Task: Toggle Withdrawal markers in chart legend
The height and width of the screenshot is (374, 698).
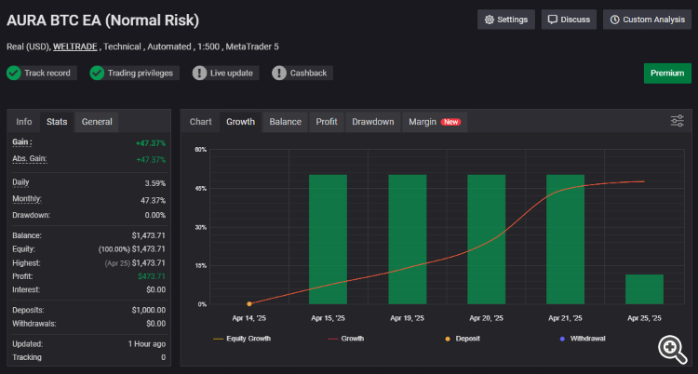Action: (x=582, y=339)
